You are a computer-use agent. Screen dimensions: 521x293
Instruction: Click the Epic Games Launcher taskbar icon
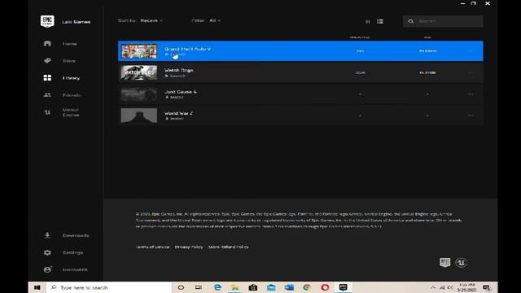(343, 287)
